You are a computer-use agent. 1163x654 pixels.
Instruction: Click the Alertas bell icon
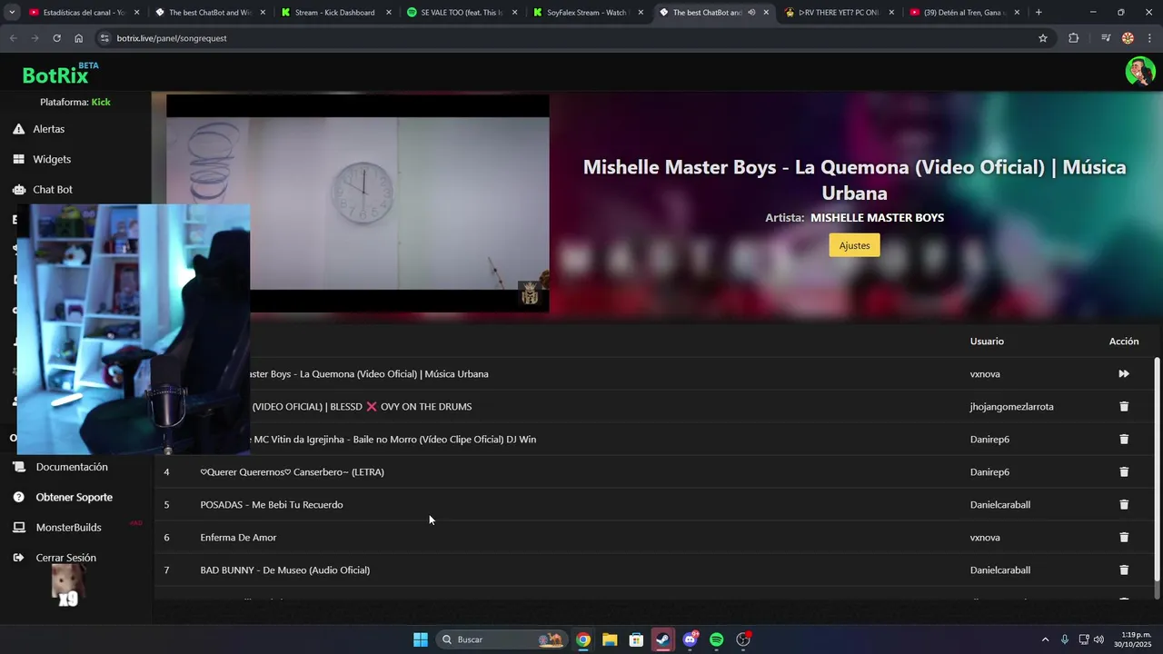pyautogui.click(x=18, y=129)
